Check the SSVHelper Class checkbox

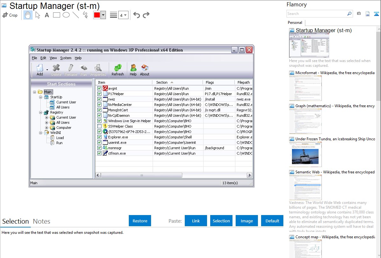tap(100, 126)
